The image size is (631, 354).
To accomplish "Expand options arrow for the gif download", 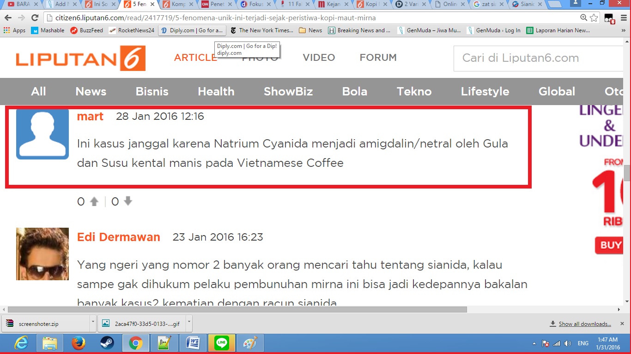I will click(188, 324).
